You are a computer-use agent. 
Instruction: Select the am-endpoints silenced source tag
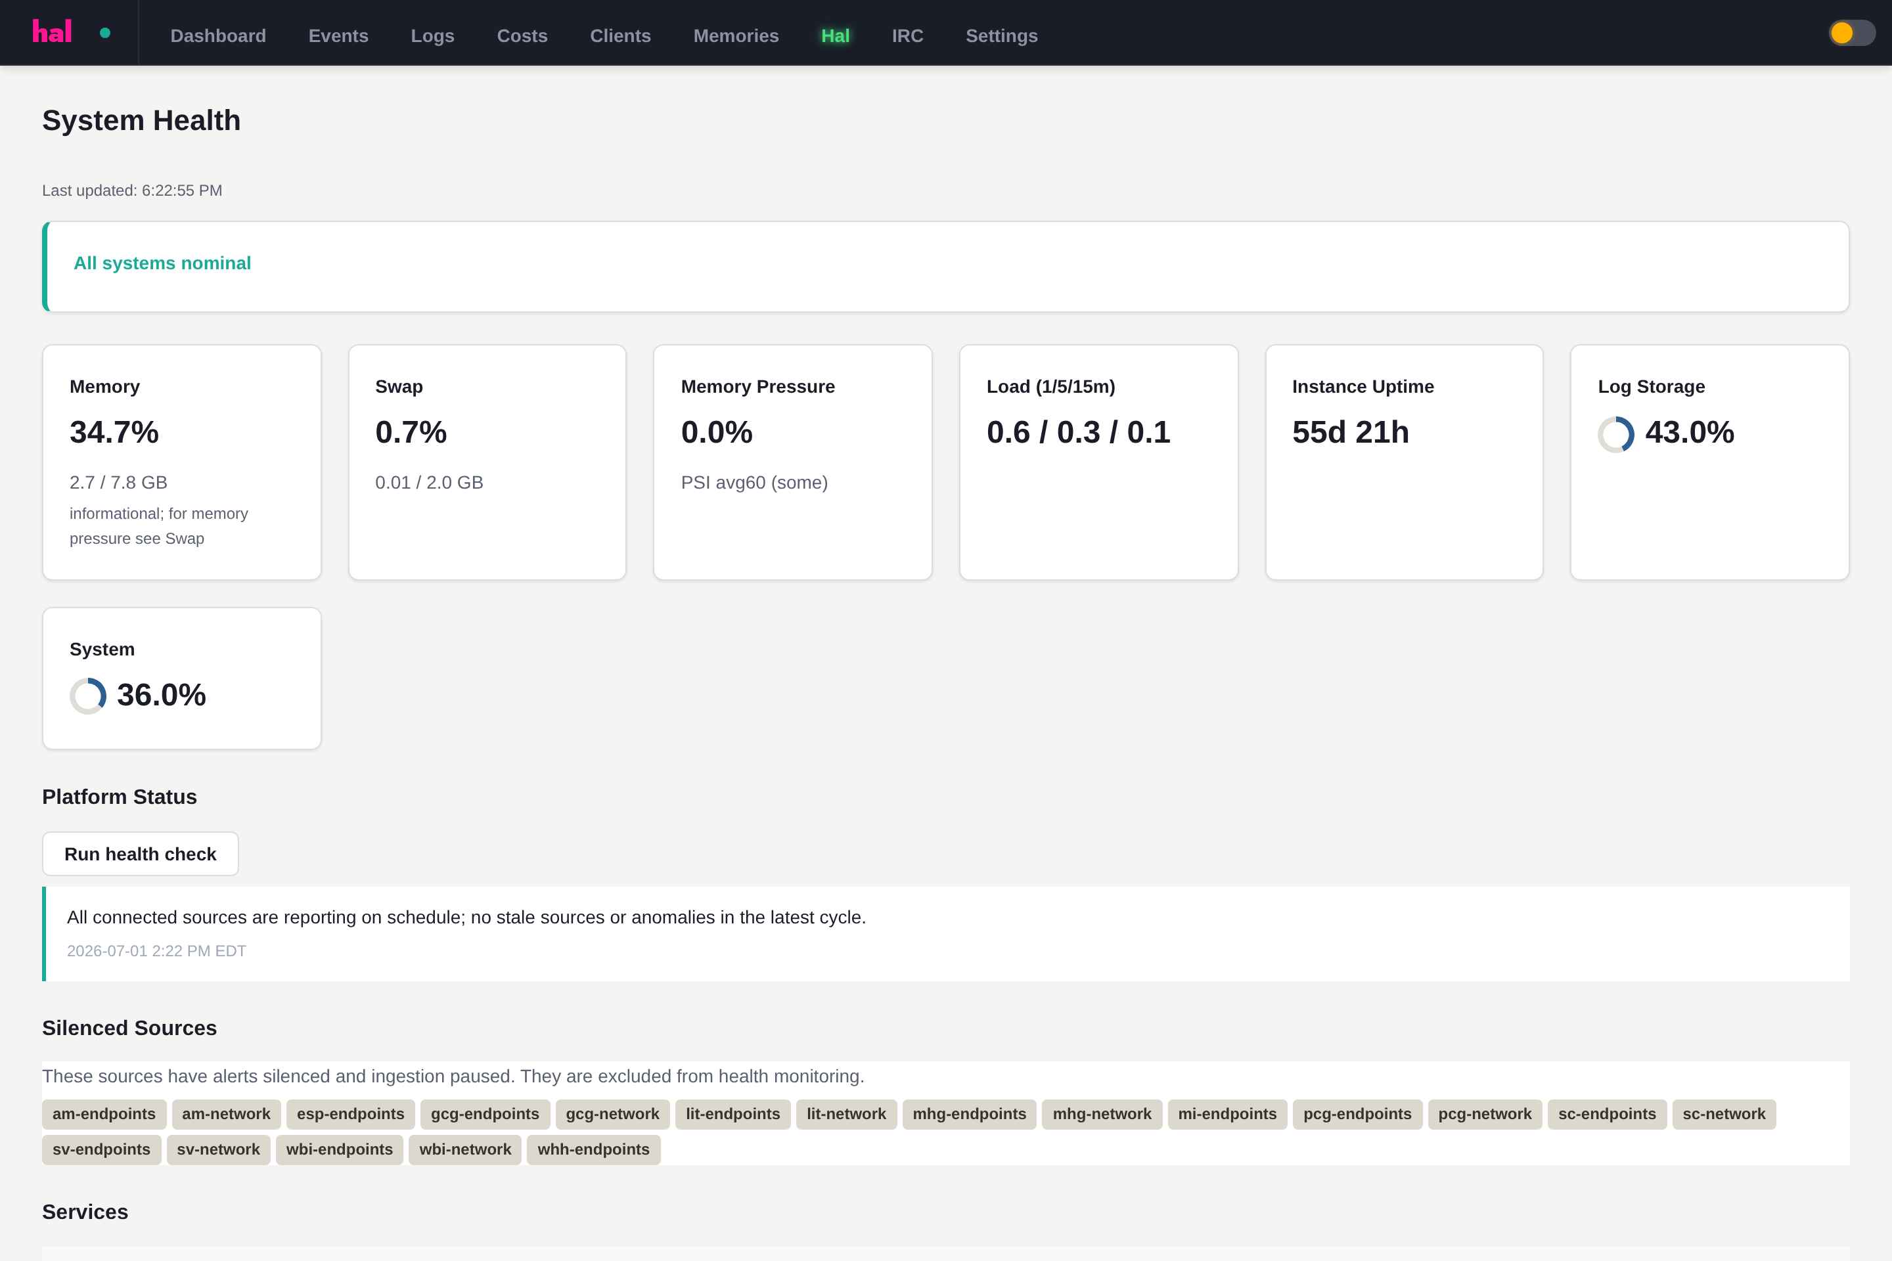click(104, 1114)
